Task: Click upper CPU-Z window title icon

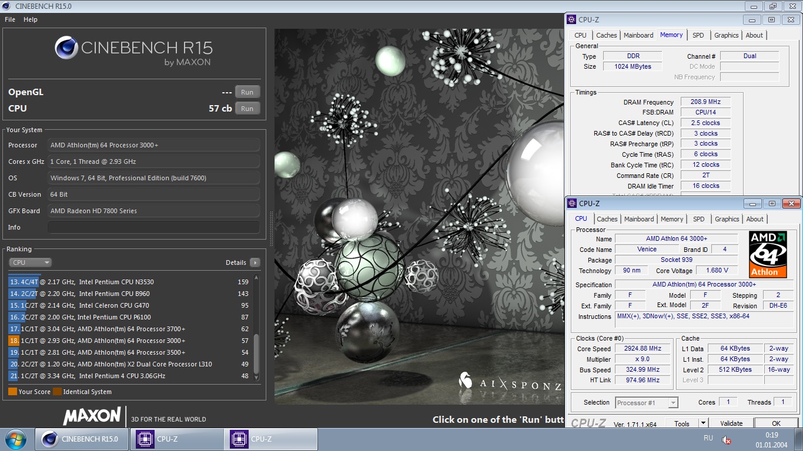Action: (571, 19)
